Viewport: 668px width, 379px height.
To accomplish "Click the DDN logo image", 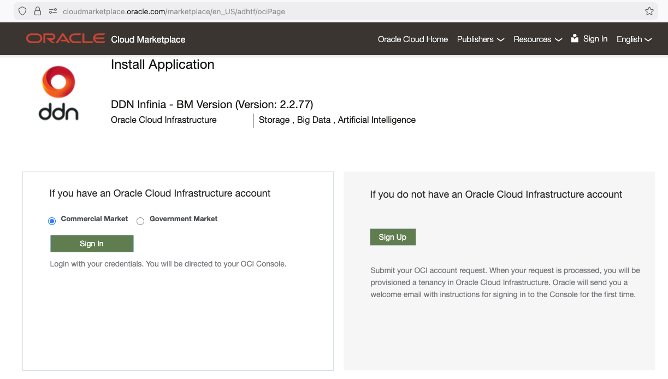I will pyautogui.click(x=58, y=93).
